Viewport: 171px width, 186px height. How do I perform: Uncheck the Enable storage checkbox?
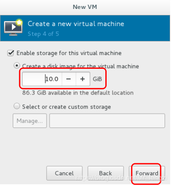[11, 53]
